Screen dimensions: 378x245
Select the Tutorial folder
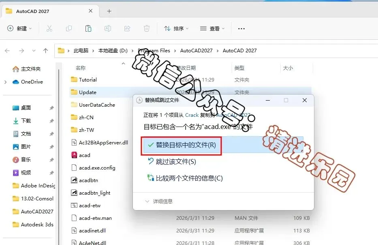[84, 80]
